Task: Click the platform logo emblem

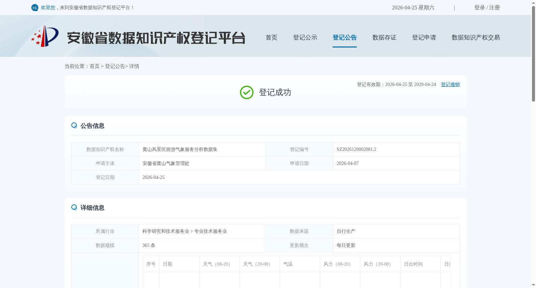Action: coord(45,36)
